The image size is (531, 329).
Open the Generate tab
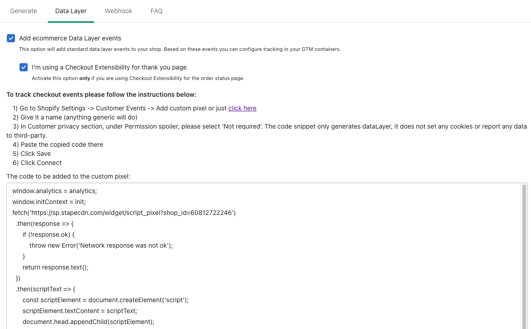[24, 11]
